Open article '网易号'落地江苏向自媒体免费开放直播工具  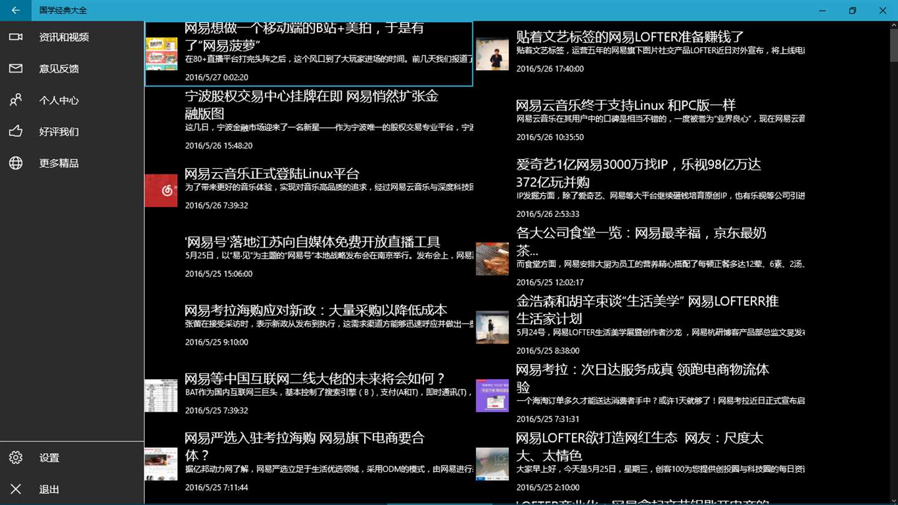click(x=309, y=258)
